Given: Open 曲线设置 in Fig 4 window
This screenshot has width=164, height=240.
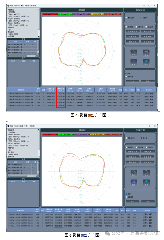Looking at the screenshot, I should click(147, 31).
